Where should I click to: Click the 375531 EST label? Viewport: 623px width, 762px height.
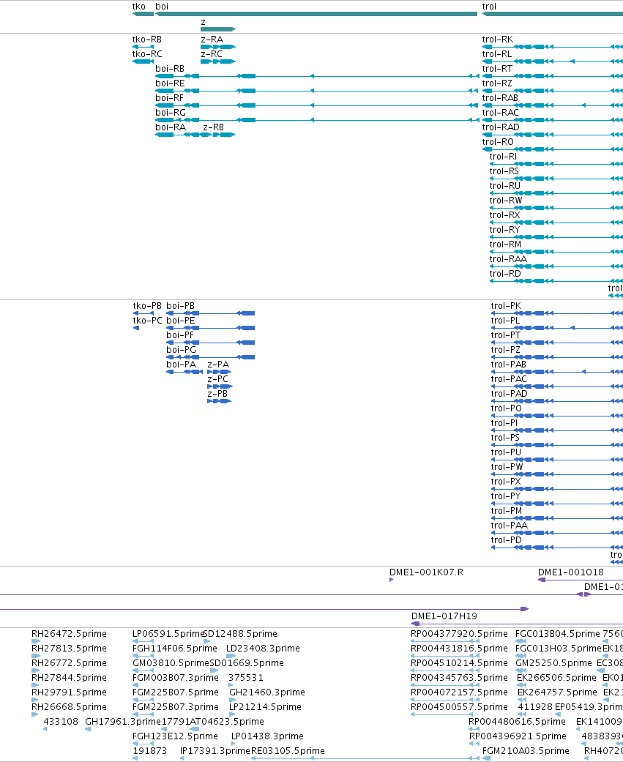point(245,677)
